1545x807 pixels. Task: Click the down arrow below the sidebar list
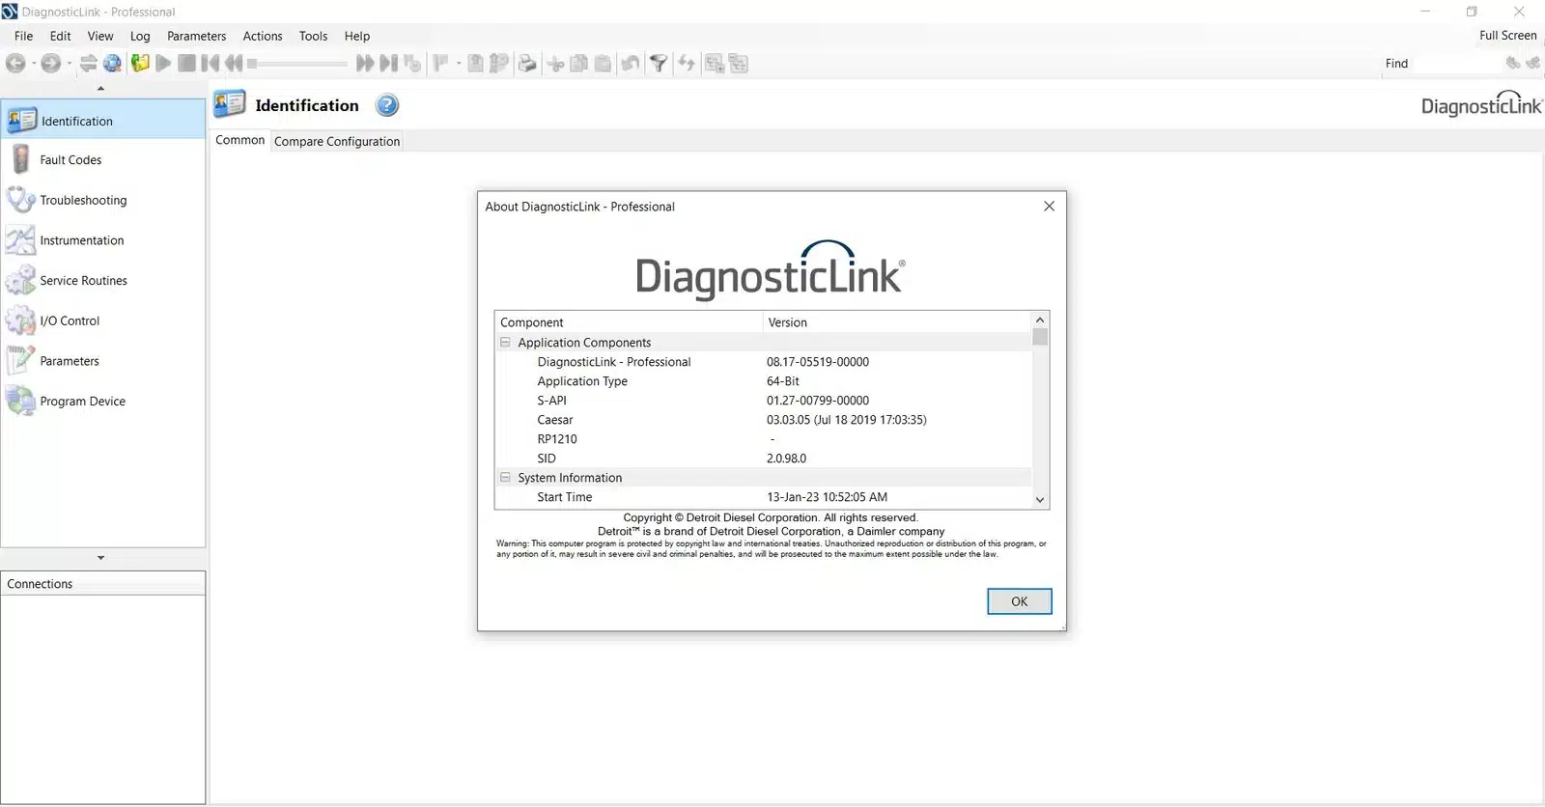101,558
